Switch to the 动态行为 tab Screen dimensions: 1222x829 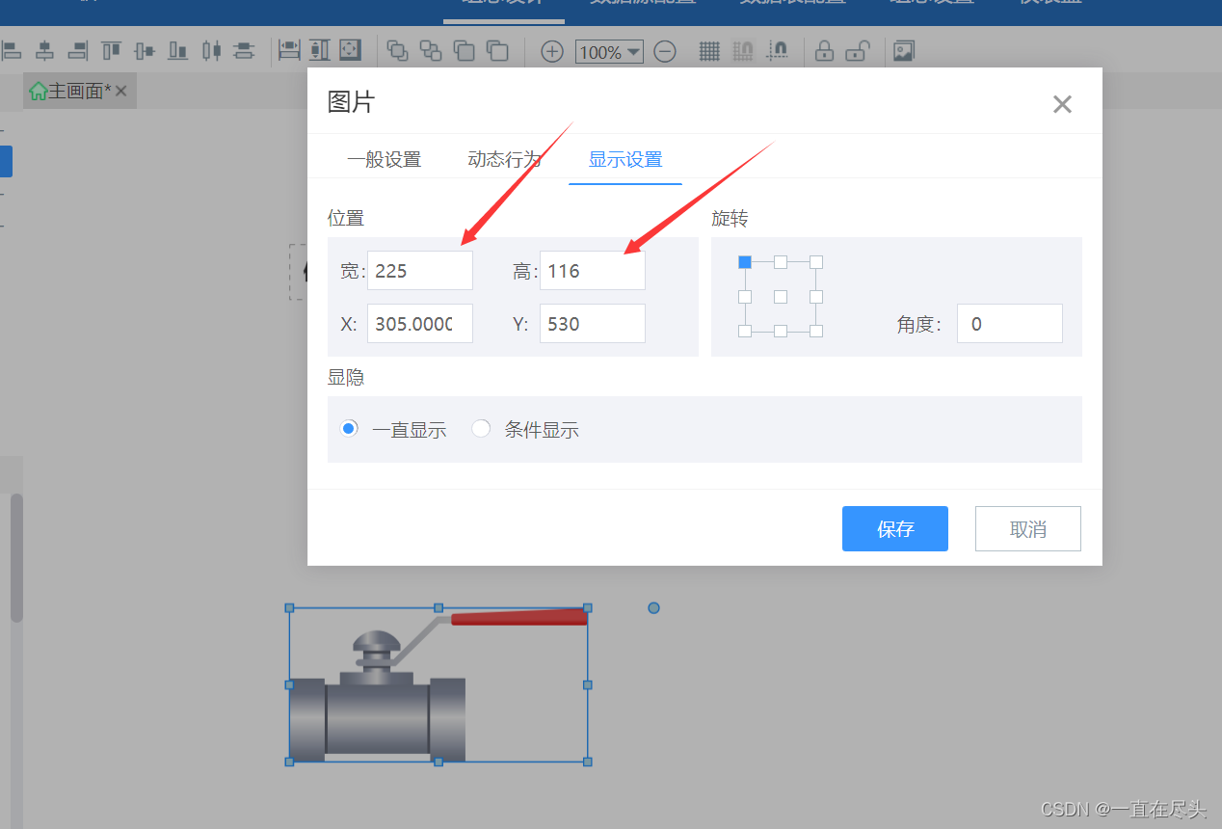pos(502,159)
